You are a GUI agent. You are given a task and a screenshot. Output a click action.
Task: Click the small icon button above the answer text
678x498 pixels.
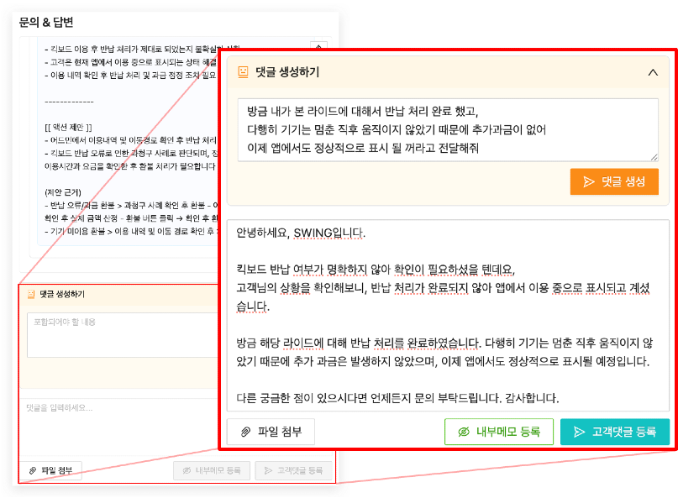pos(318,47)
